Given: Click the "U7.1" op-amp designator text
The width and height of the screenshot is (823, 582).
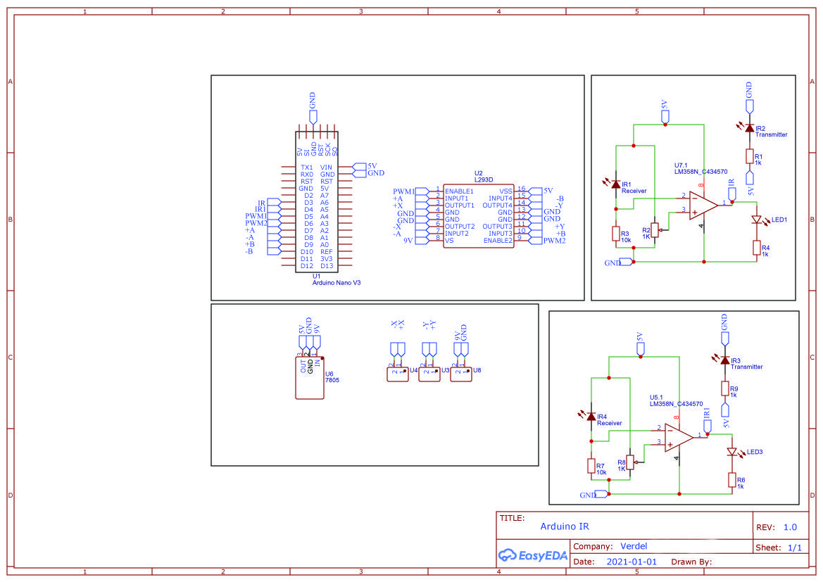Looking at the screenshot, I should 681,165.
